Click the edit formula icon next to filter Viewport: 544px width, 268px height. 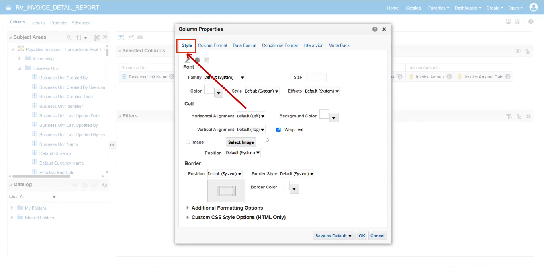(x=131, y=37)
